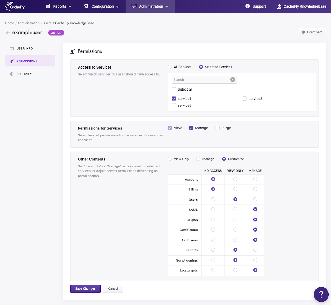The height and width of the screenshot is (305, 331).
Task: Select the All Services radio button
Action: [170, 67]
